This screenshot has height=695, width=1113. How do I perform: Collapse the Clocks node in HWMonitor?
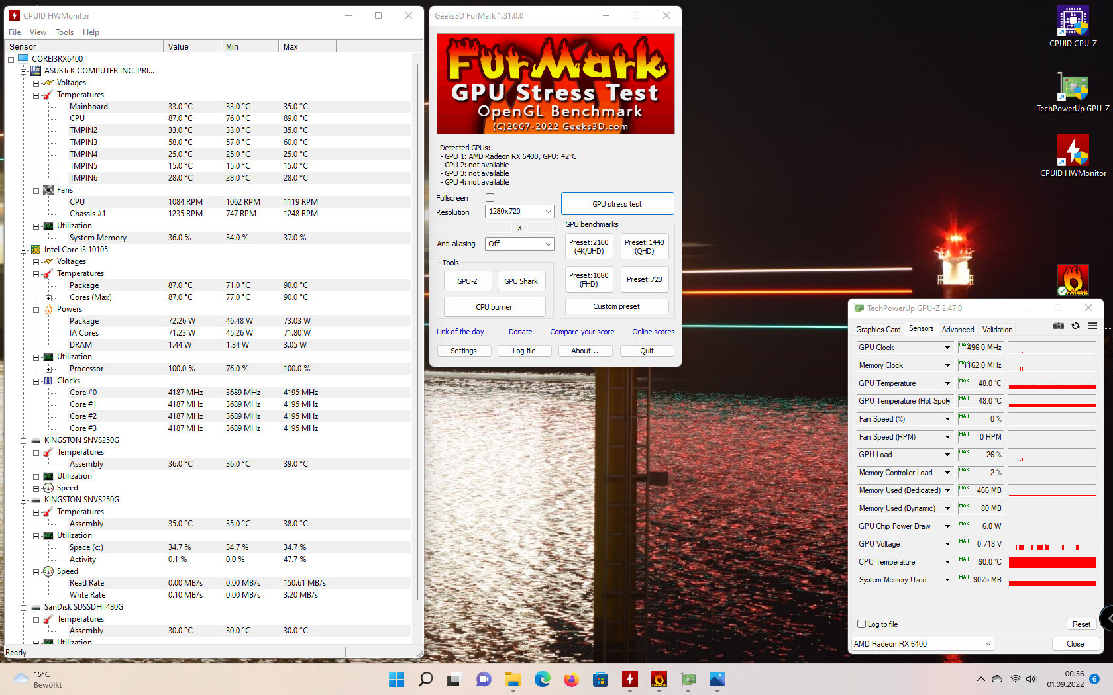coord(36,381)
